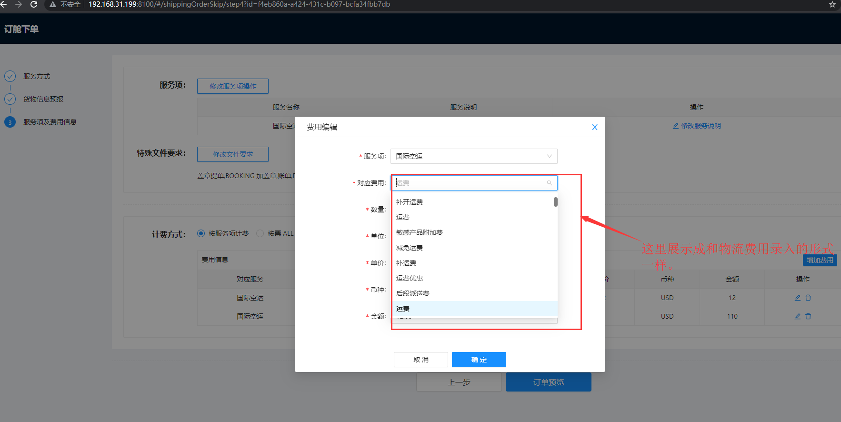
Task: Select the 按服务项计费 radio button
Action: pyautogui.click(x=201, y=233)
